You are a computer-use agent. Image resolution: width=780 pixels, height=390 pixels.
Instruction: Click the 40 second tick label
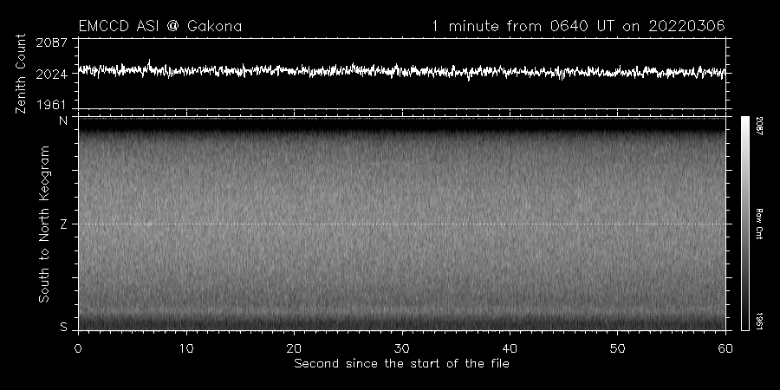(x=510, y=348)
